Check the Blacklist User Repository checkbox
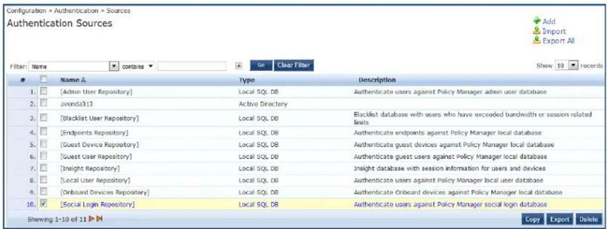Viewport: 607px width, 229px height. pyautogui.click(x=44, y=118)
